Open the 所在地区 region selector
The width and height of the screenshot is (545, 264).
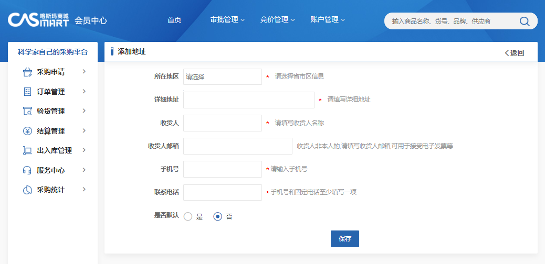(x=222, y=76)
